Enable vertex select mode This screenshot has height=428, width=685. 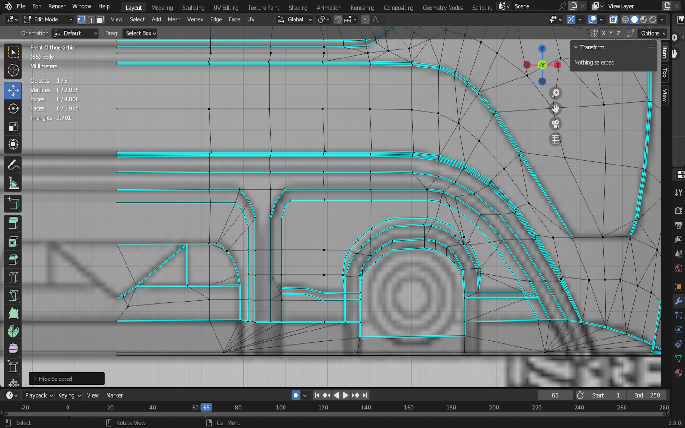pos(81,19)
